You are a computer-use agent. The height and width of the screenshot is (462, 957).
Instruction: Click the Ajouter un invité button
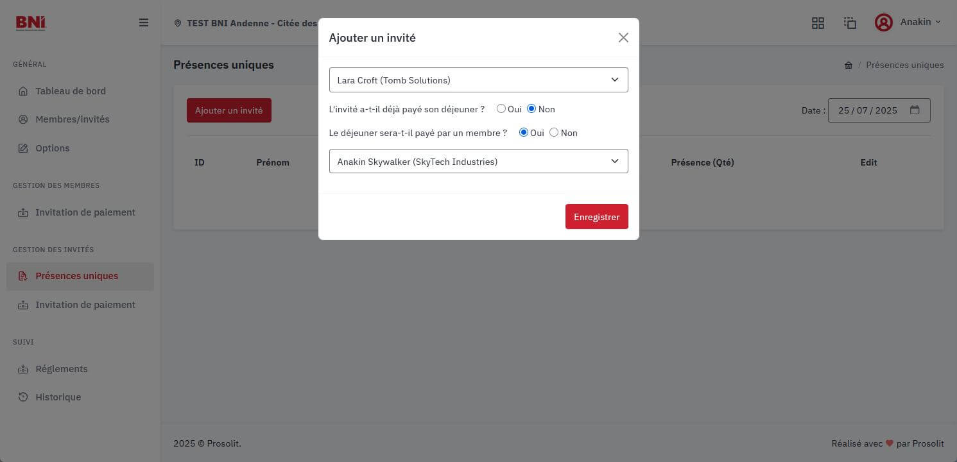click(x=229, y=110)
